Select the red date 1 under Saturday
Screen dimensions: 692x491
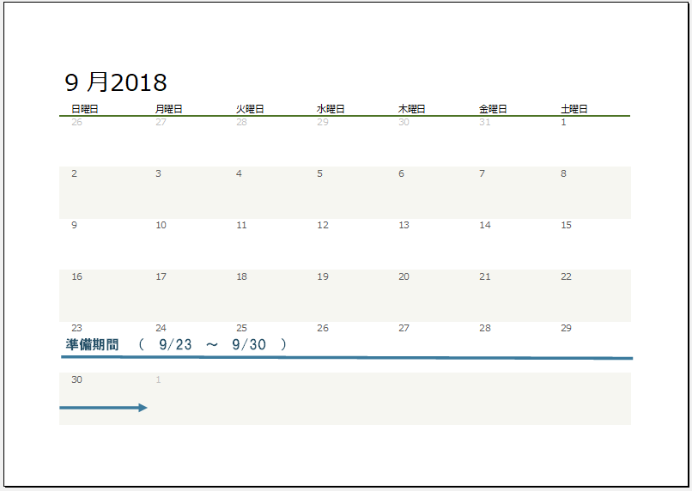pyautogui.click(x=563, y=122)
